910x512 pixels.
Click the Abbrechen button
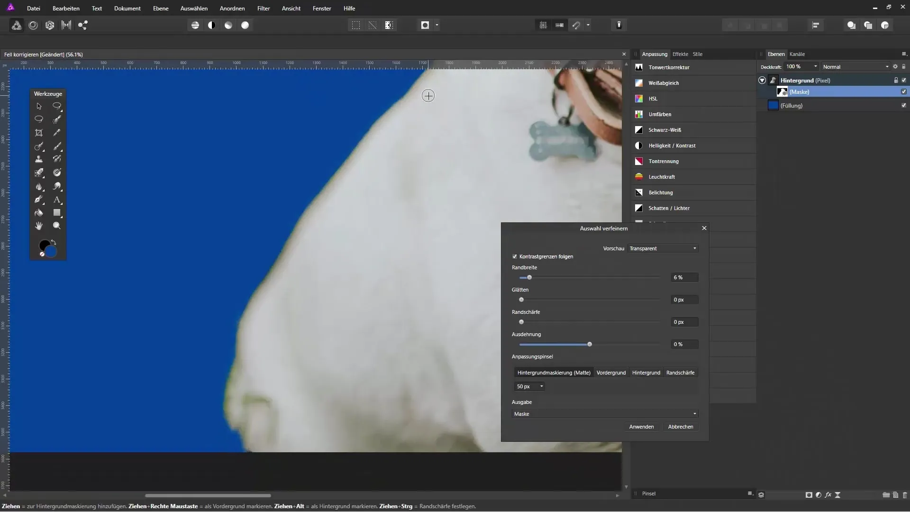pyautogui.click(x=681, y=427)
